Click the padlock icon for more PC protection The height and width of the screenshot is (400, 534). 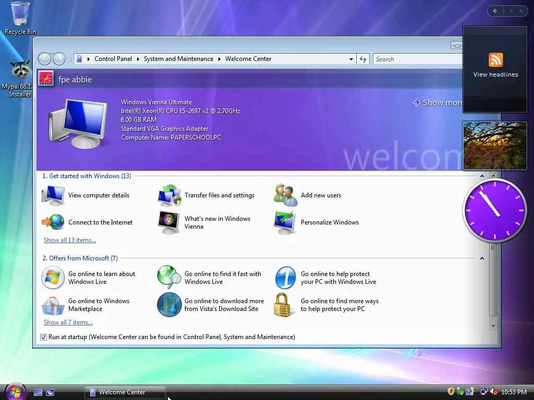pyautogui.click(x=282, y=305)
